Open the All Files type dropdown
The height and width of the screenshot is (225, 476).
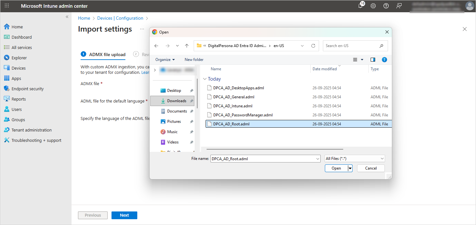pyautogui.click(x=354, y=158)
